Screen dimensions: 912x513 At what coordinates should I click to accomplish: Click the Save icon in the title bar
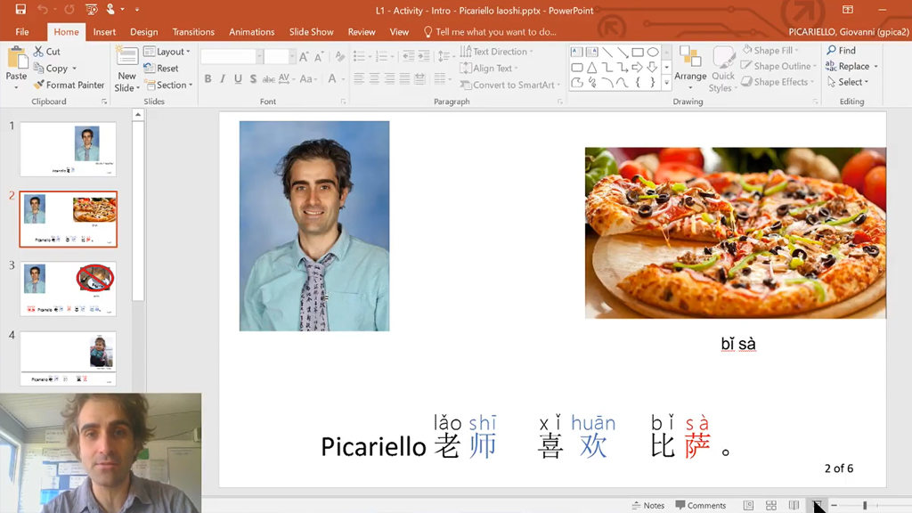pyautogui.click(x=20, y=10)
